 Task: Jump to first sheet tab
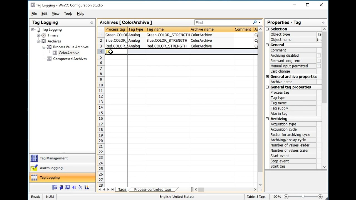point(100,189)
